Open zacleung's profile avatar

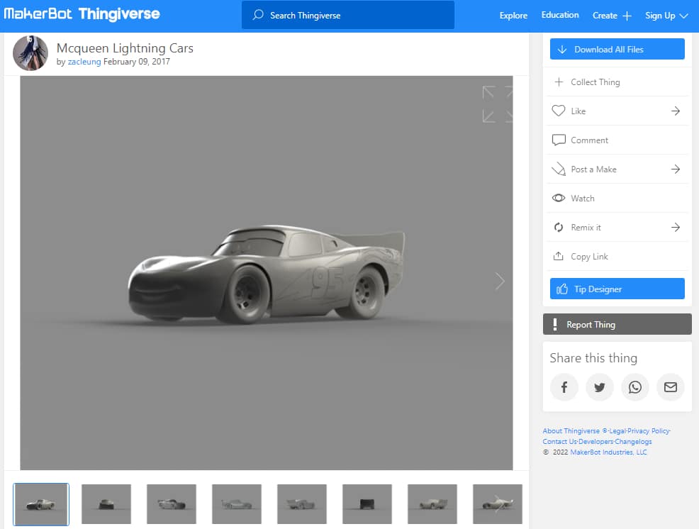[30, 53]
